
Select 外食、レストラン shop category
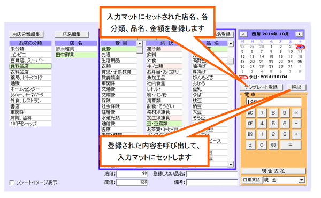[x=30, y=101]
